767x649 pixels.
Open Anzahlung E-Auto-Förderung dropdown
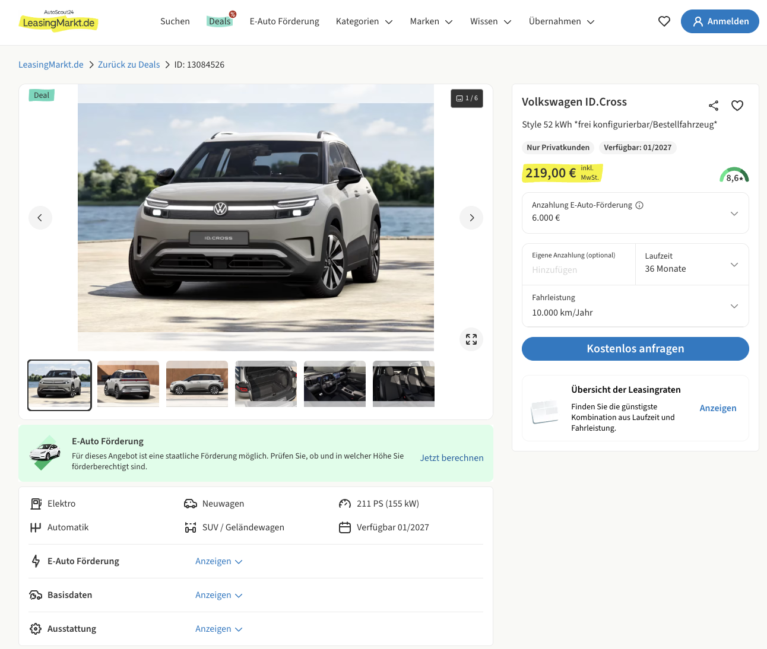pyautogui.click(x=635, y=213)
